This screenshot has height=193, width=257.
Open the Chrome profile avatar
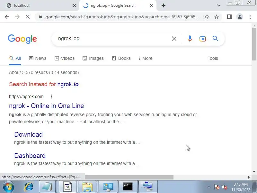(240, 17)
